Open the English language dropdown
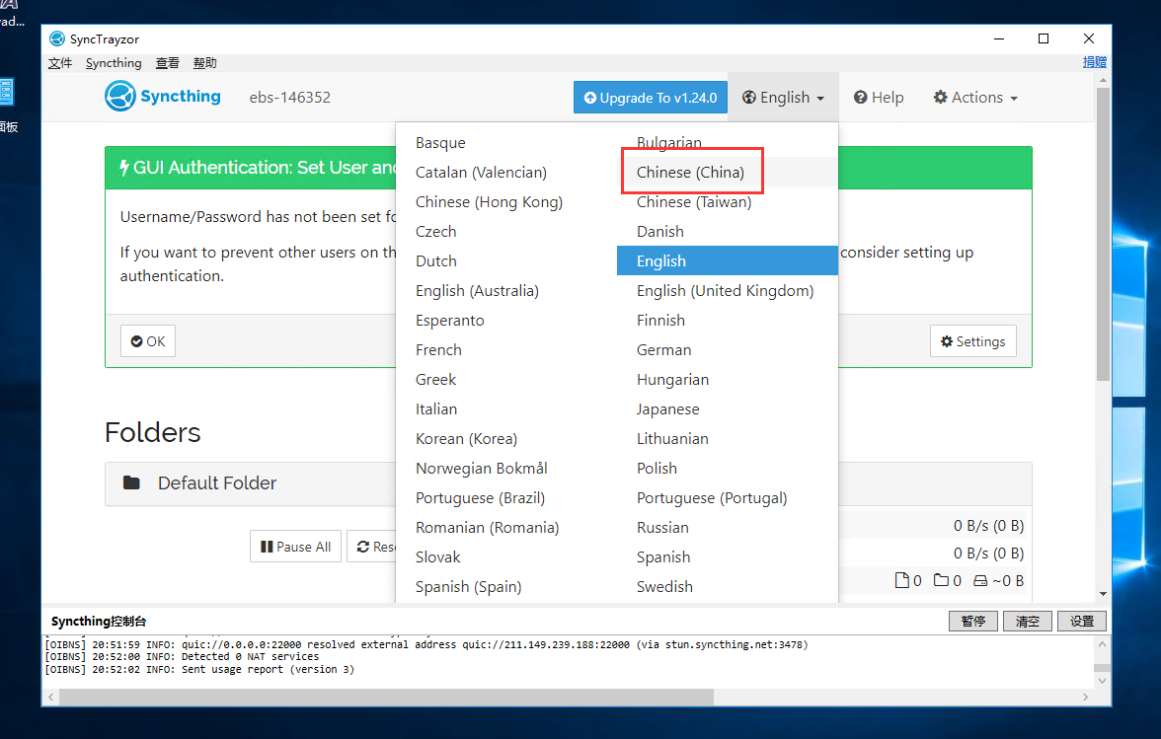The image size is (1161, 739). click(784, 98)
